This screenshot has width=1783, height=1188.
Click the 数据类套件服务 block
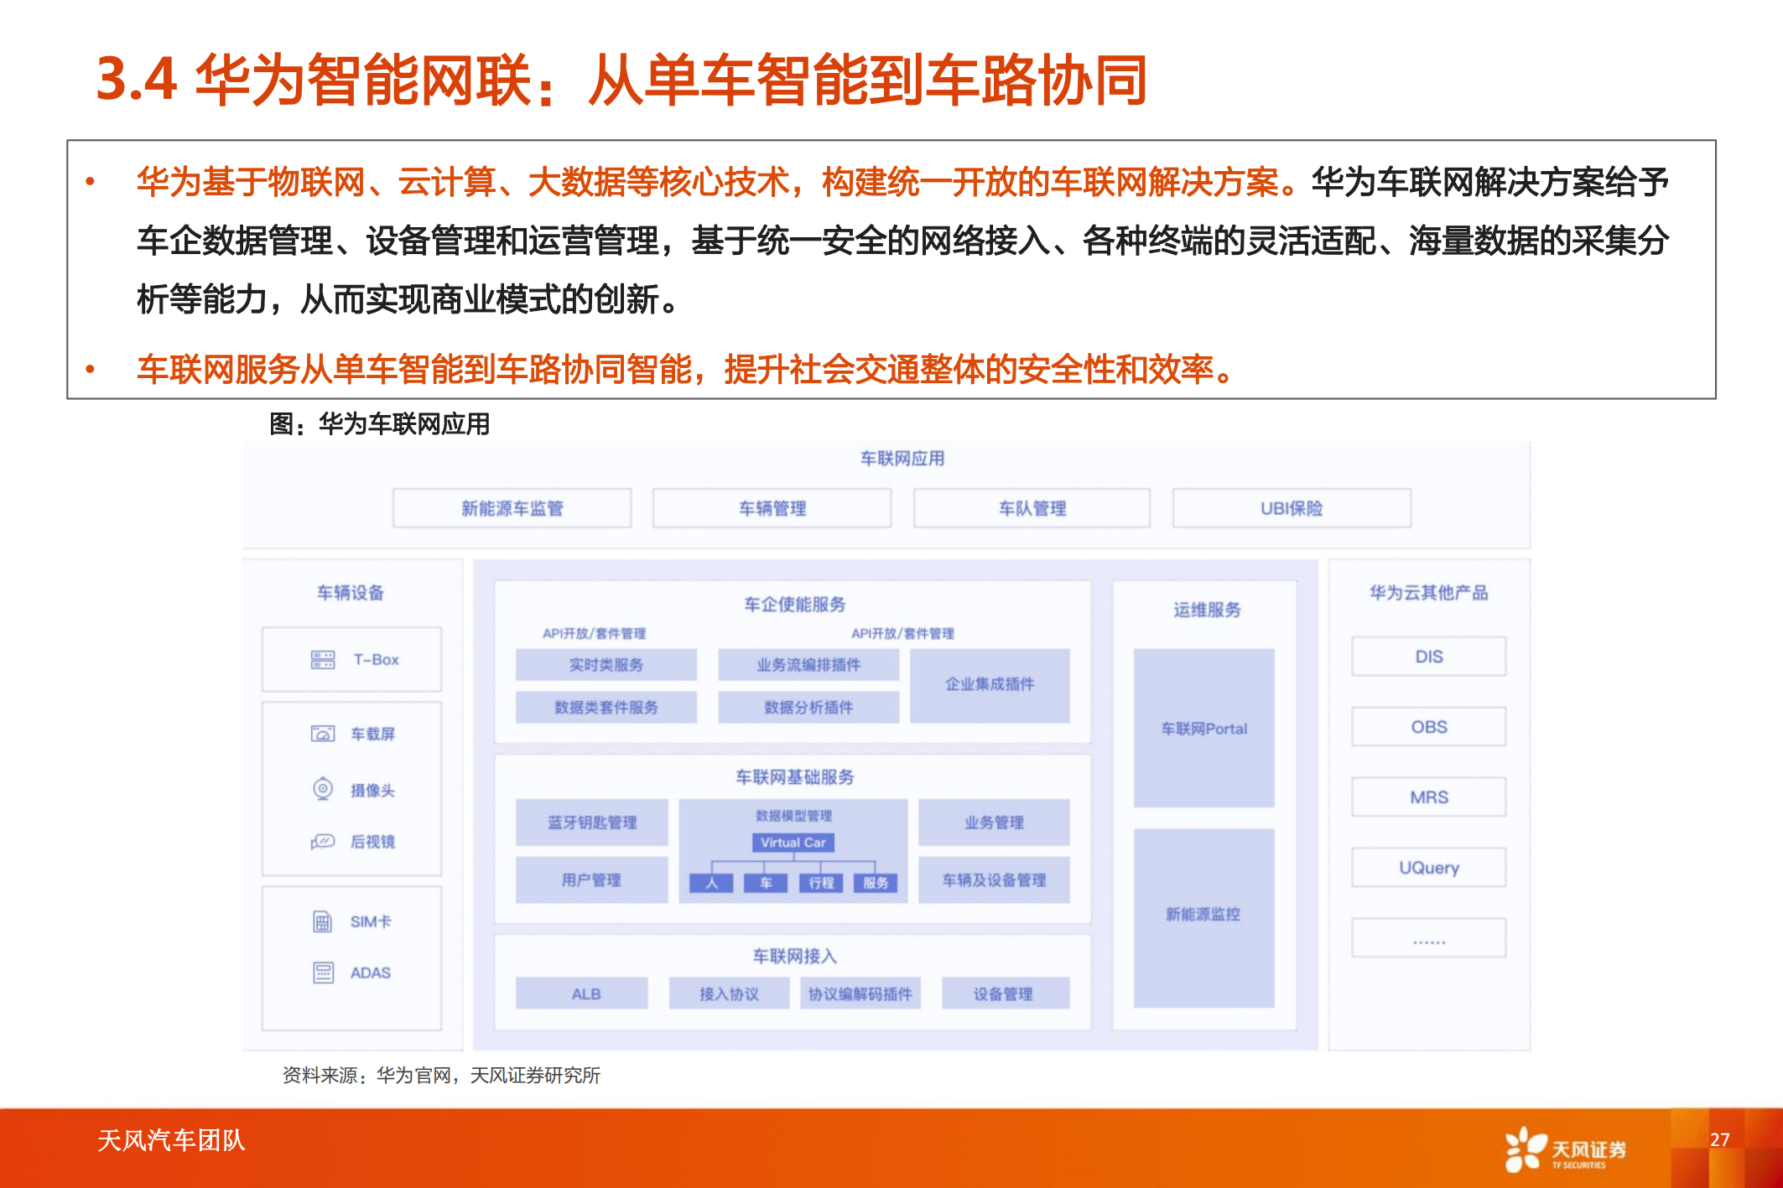[x=606, y=707]
